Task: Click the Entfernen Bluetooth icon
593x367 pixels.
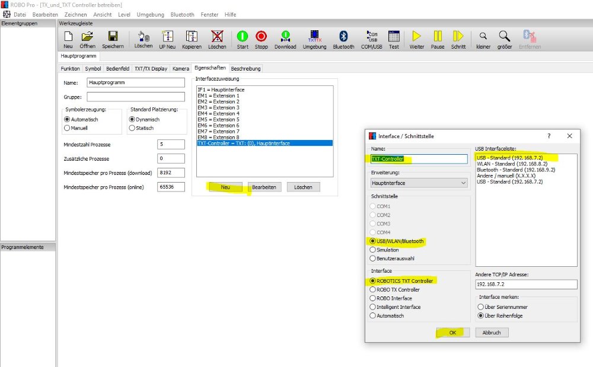Action: click(530, 39)
